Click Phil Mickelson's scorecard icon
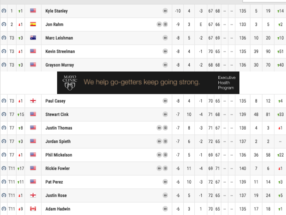 pyautogui.click(x=165, y=155)
